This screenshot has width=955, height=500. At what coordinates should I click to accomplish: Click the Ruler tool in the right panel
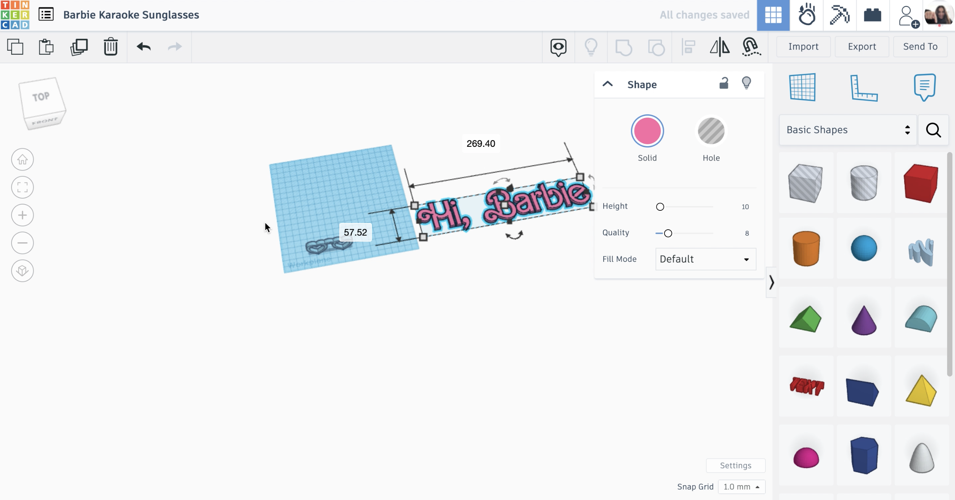pyautogui.click(x=864, y=88)
